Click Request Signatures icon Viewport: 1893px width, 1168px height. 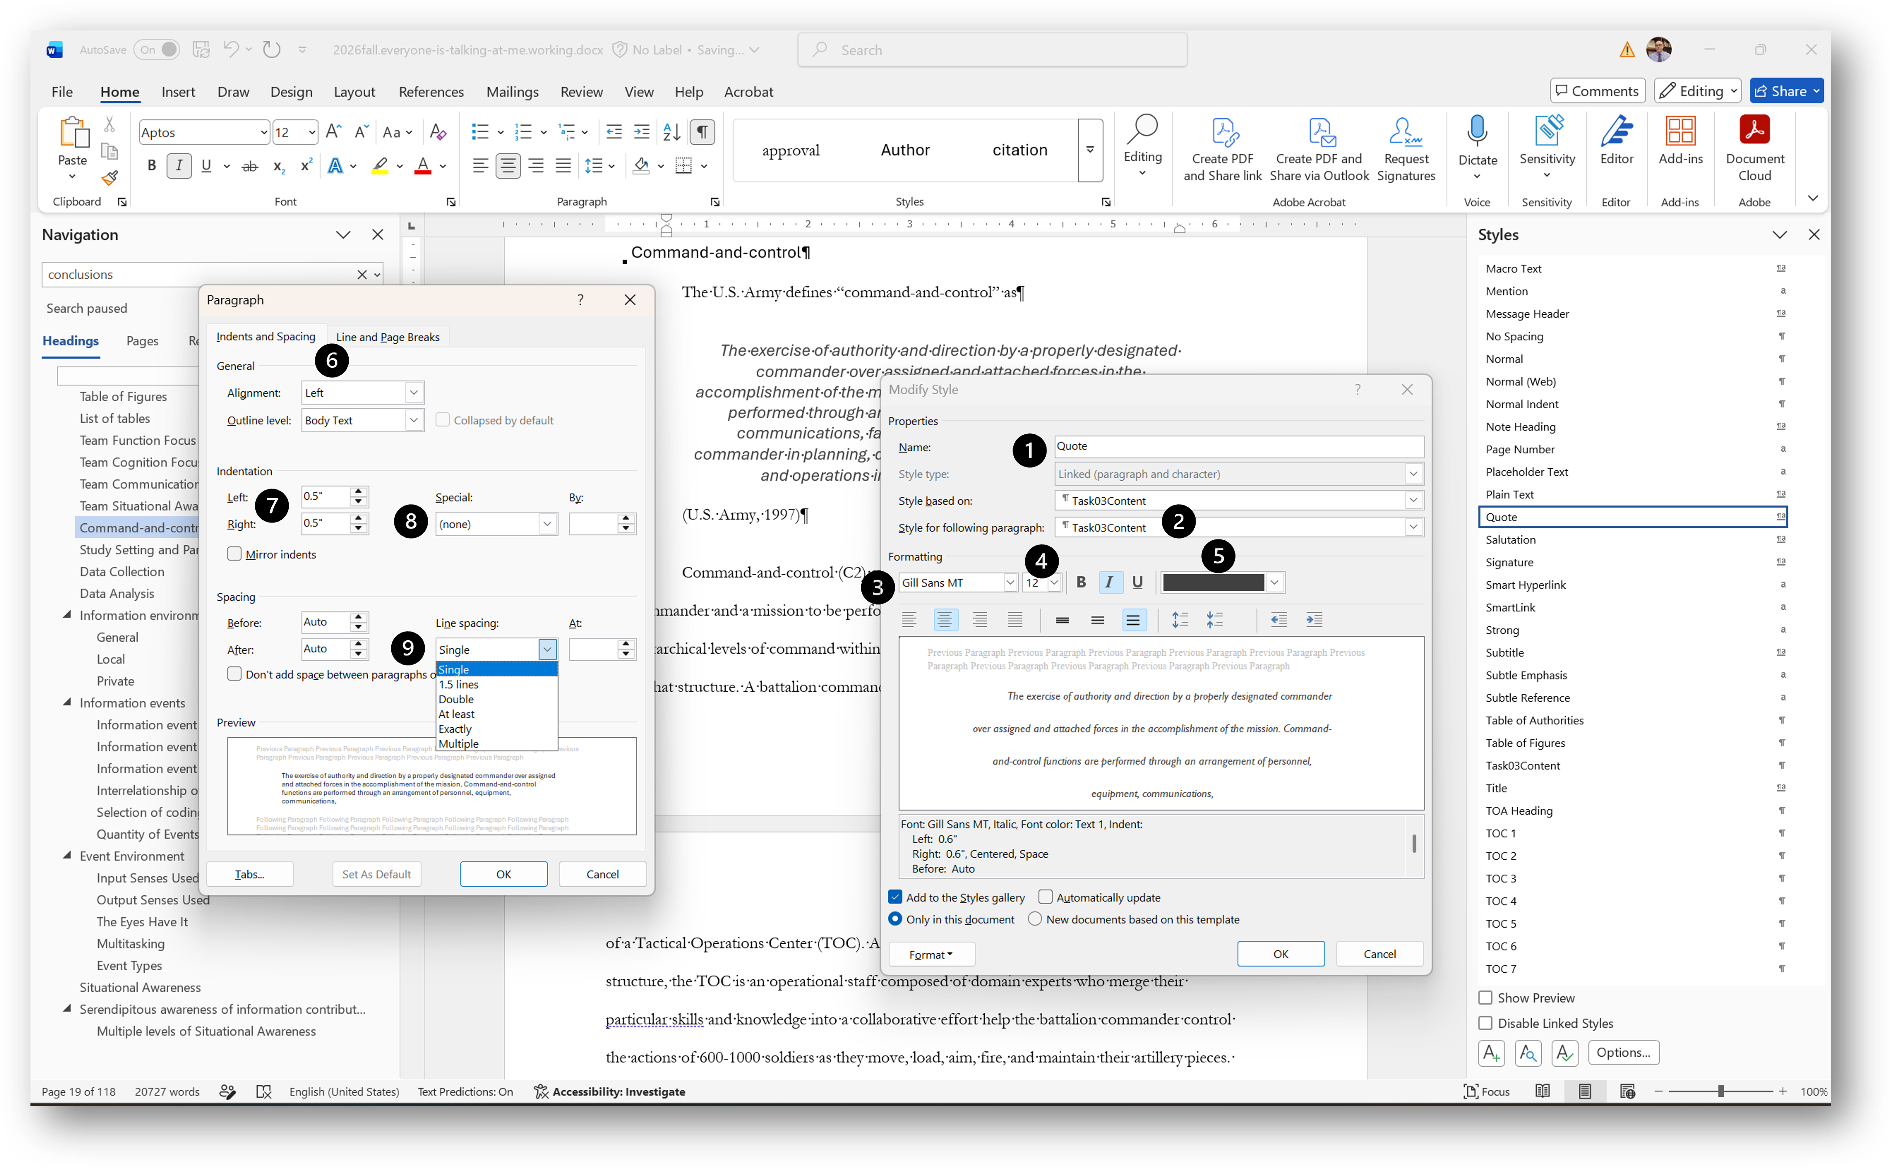pyautogui.click(x=1406, y=150)
